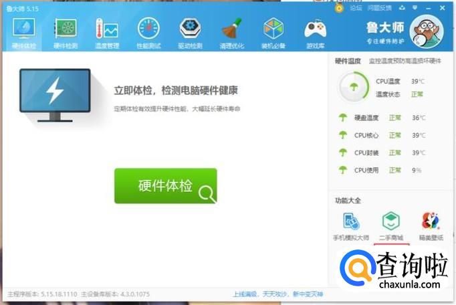Open the 问题反馈 feedback link
The width and height of the screenshot is (456, 305).
coord(379,8)
